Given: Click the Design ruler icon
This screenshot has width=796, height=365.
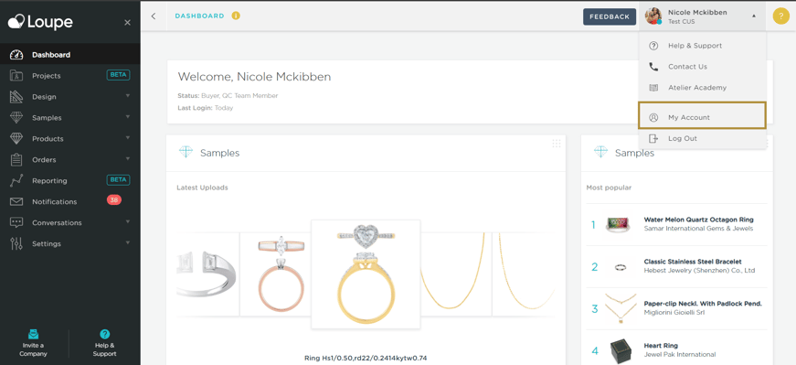Looking at the screenshot, I should pos(16,97).
